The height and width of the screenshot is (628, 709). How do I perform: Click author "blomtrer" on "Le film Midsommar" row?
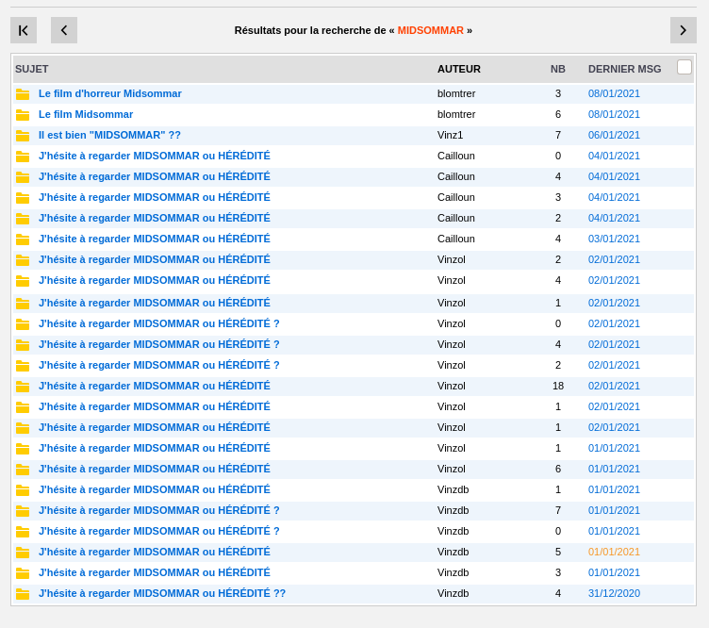tap(456, 114)
